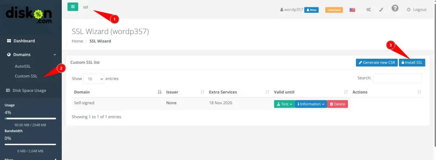Log out using the Logout link
The height and width of the screenshot is (160, 436).
[x=416, y=10]
